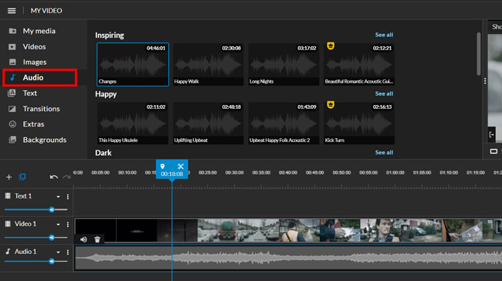Screen dimensions: 502x281
Task: Open Text 1 track options menu
Action: pyautogui.click(x=67, y=197)
